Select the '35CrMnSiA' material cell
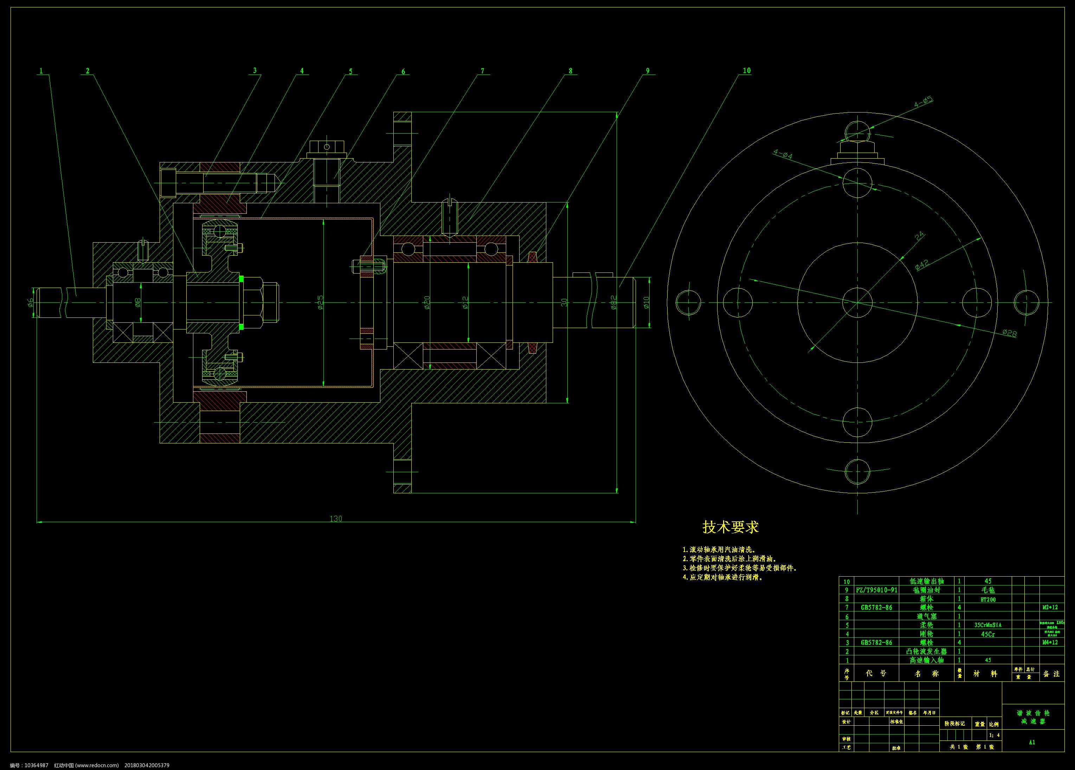The height and width of the screenshot is (770, 1075). point(988,625)
